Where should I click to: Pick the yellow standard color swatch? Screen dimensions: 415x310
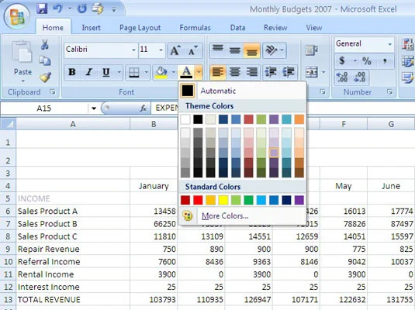223,200
